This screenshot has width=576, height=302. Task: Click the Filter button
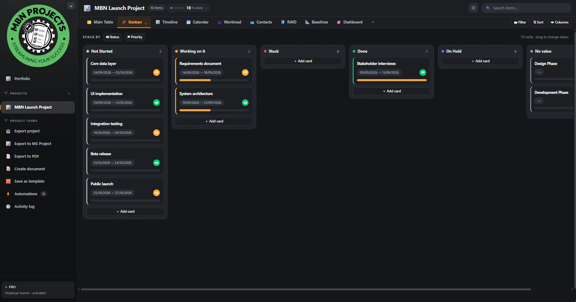(520, 22)
